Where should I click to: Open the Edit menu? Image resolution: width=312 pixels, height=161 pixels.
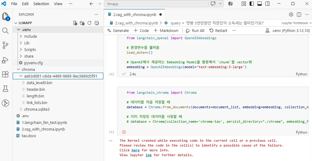(x=25, y=4)
